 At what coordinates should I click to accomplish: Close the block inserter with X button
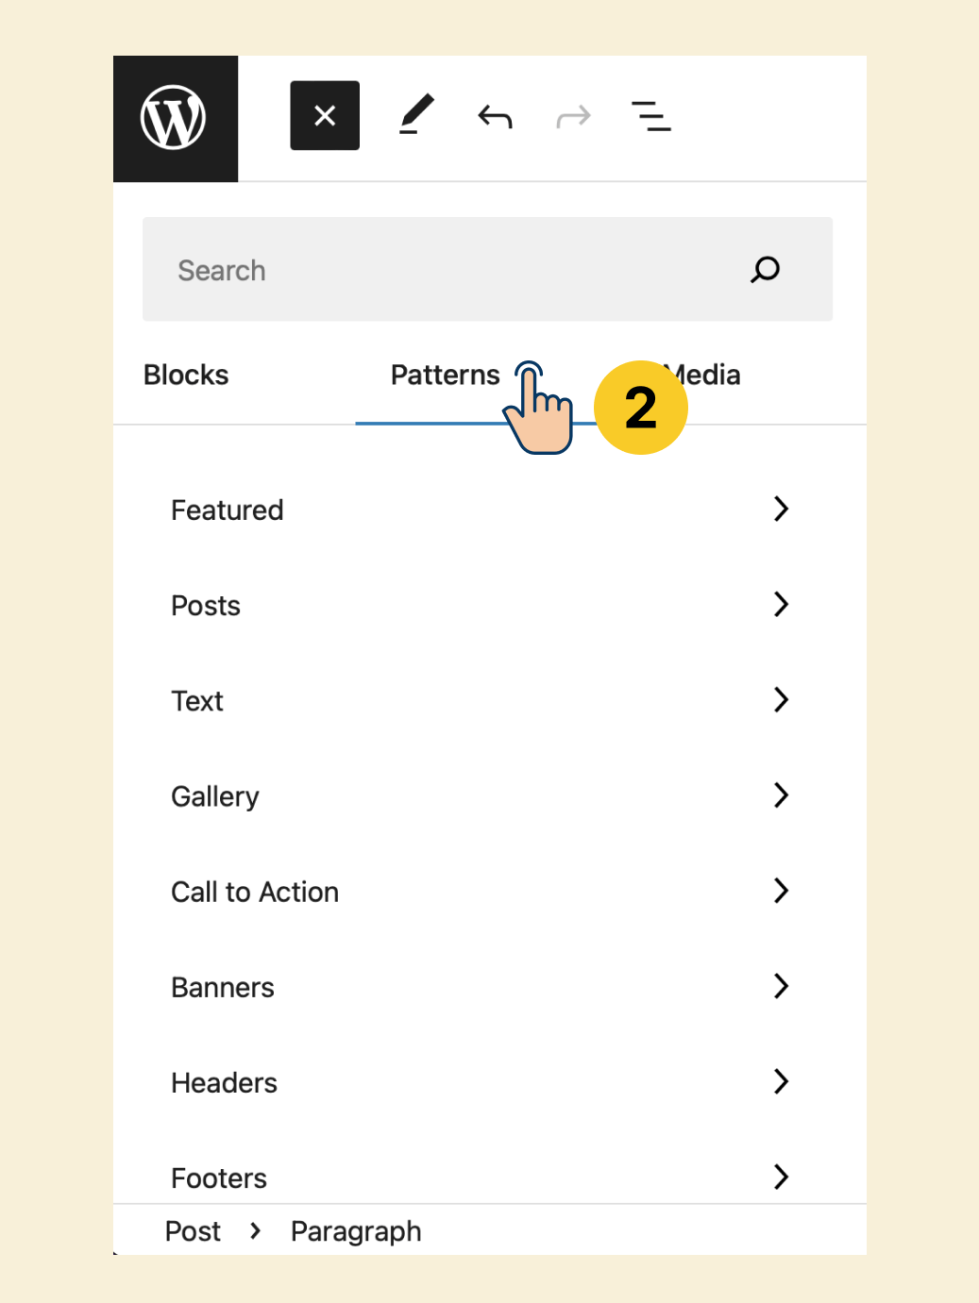pos(325,116)
